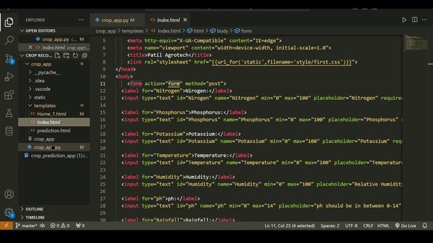Collapse the crop_app folder
The height and width of the screenshot is (243, 433).
click(x=41, y=64)
